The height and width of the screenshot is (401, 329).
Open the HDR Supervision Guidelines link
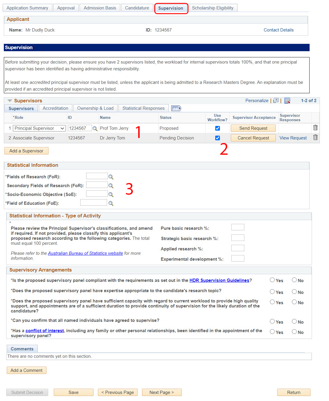pos(219,280)
